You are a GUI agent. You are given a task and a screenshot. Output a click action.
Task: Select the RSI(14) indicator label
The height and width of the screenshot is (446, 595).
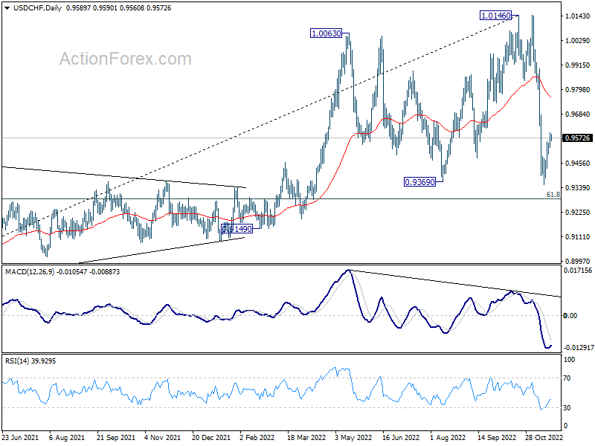[x=17, y=361]
